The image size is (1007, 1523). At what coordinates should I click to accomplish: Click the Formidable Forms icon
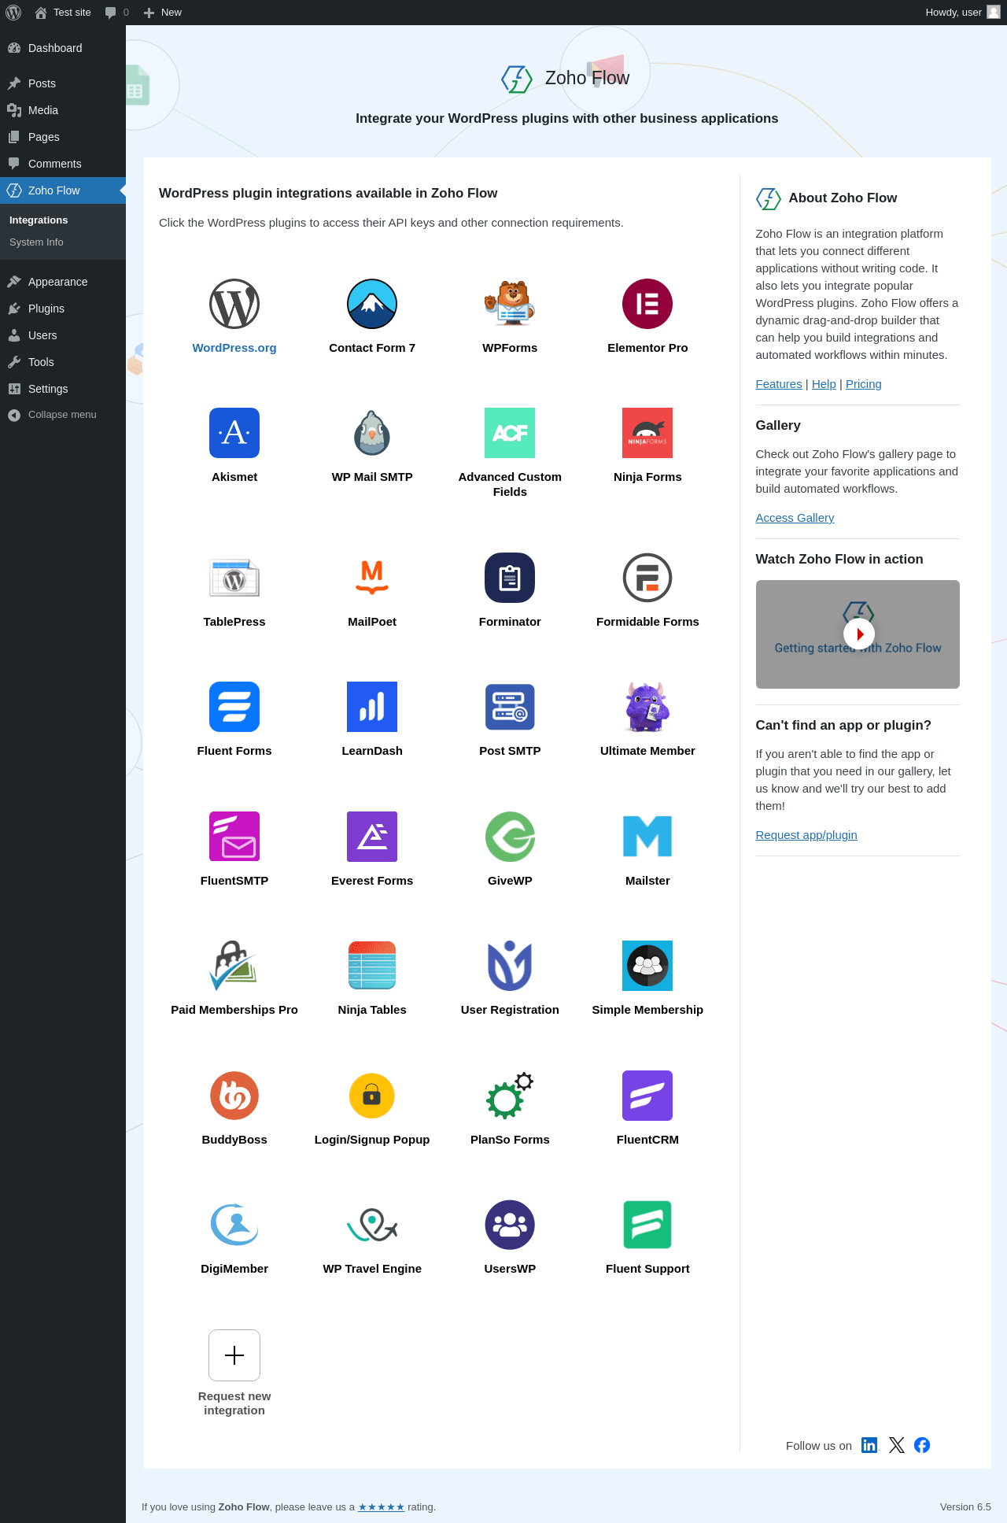pos(647,578)
